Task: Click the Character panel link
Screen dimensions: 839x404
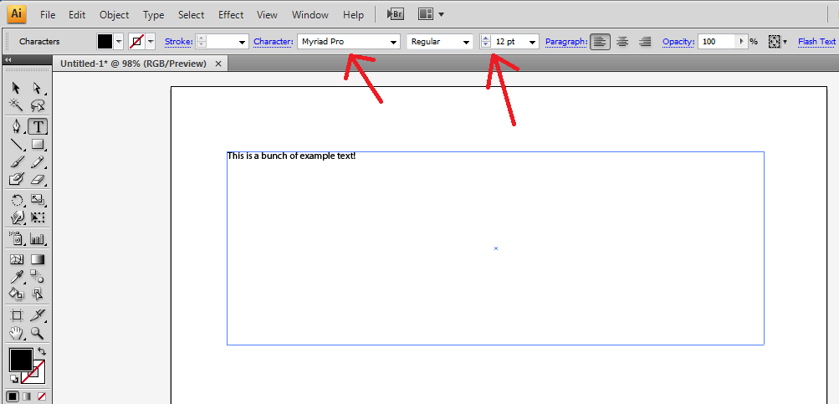Action: pos(274,42)
